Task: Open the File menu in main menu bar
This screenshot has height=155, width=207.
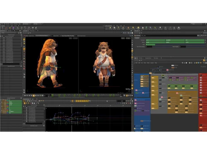Action: pos(2,24)
